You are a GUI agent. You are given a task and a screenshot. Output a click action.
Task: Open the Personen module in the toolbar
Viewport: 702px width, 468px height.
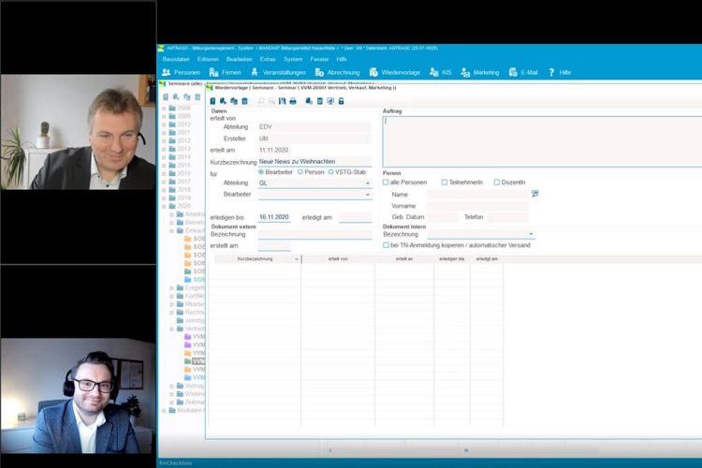181,72
